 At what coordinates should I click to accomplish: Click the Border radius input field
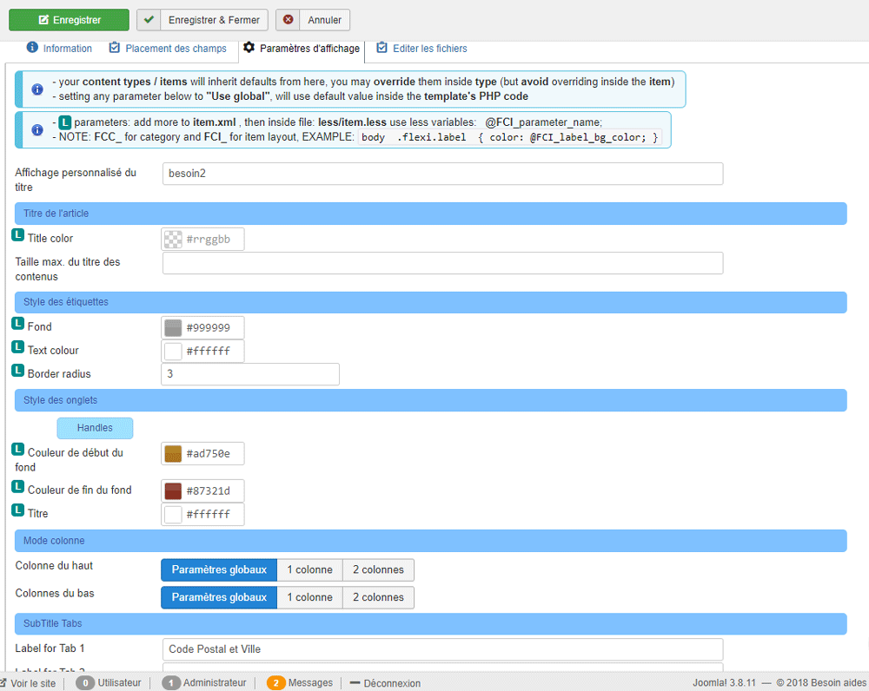(250, 374)
